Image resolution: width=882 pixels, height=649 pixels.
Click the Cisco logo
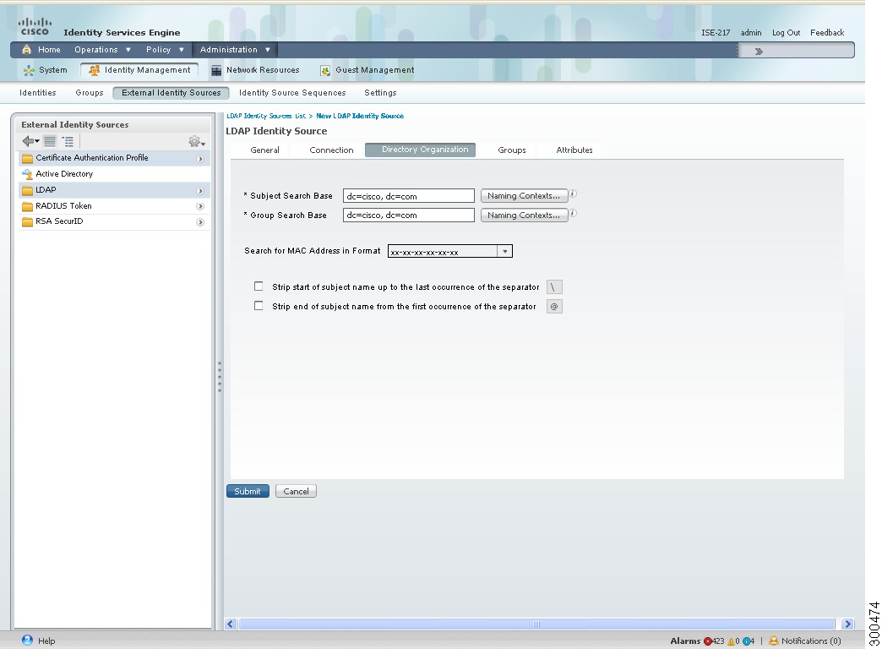35,26
